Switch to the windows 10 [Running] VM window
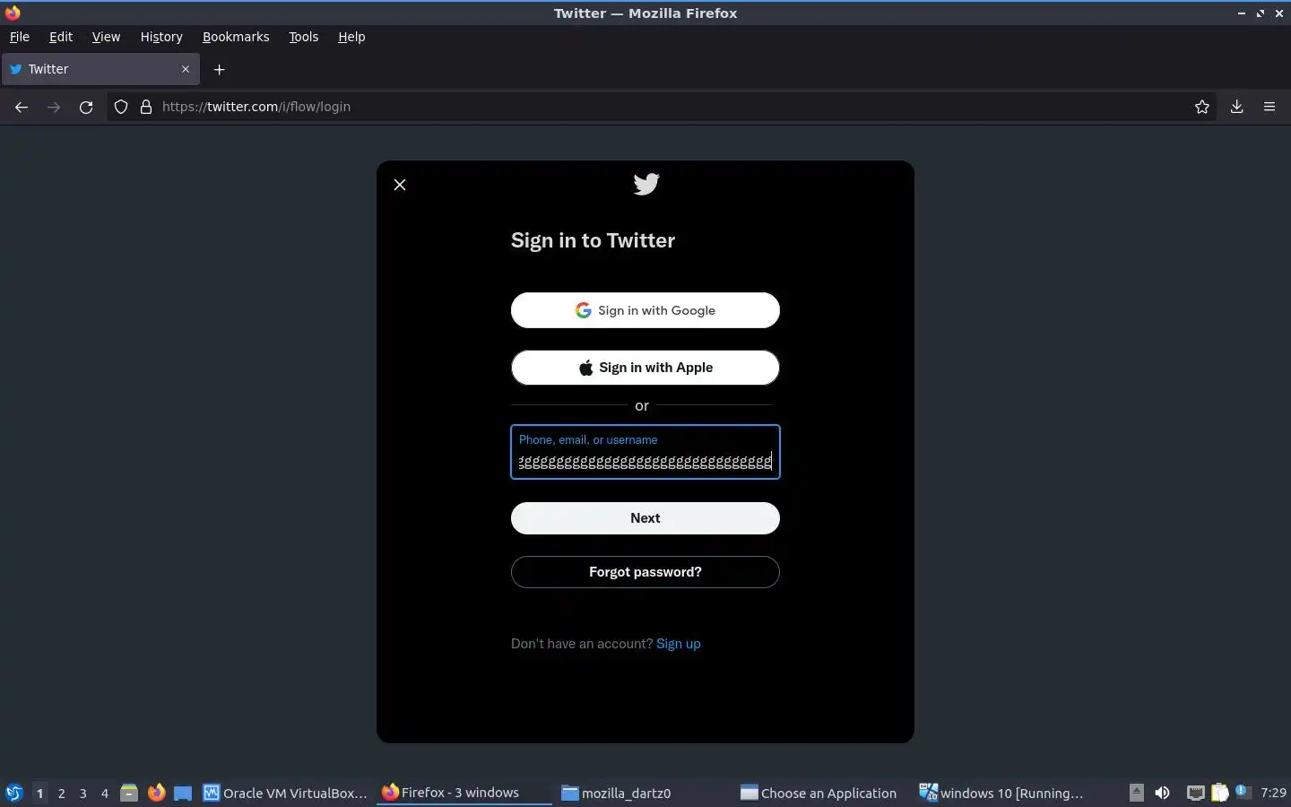The width and height of the screenshot is (1291, 807). (x=1001, y=793)
